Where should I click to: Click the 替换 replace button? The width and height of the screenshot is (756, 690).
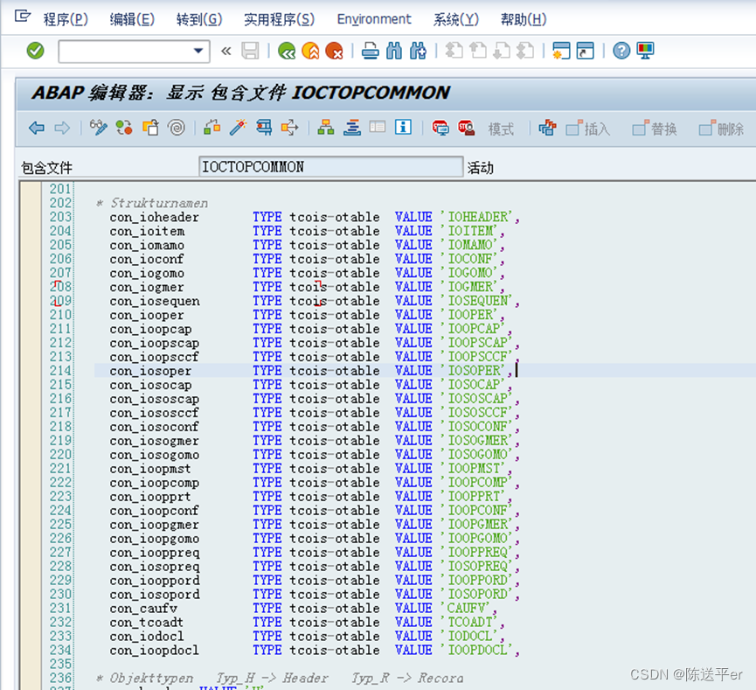[x=655, y=128]
